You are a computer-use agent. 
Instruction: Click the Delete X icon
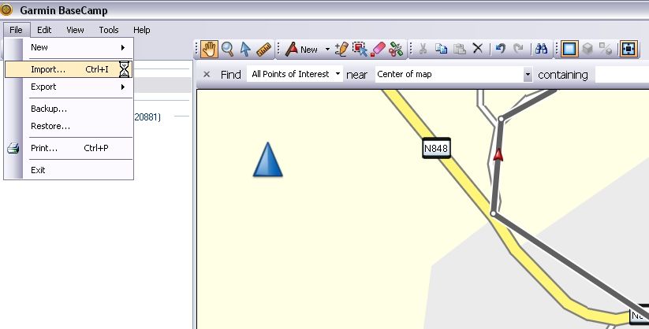coord(478,49)
